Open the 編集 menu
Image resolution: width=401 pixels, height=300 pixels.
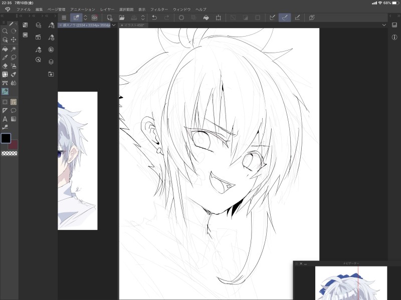pyautogui.click(x=39, y=10)
